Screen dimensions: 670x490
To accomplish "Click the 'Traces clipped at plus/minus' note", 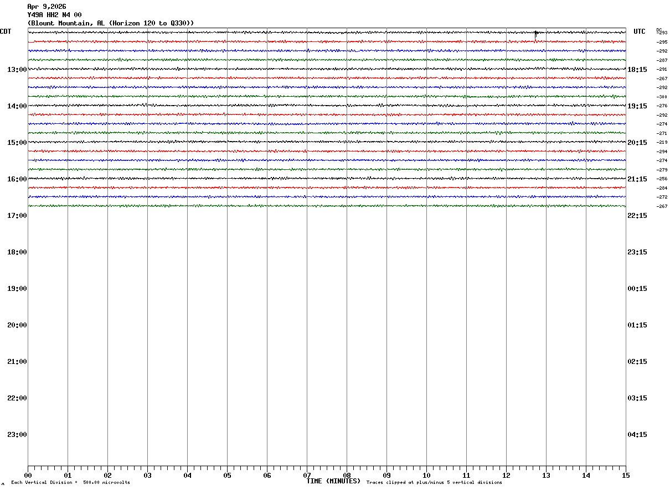I will (x=434, y=483).
